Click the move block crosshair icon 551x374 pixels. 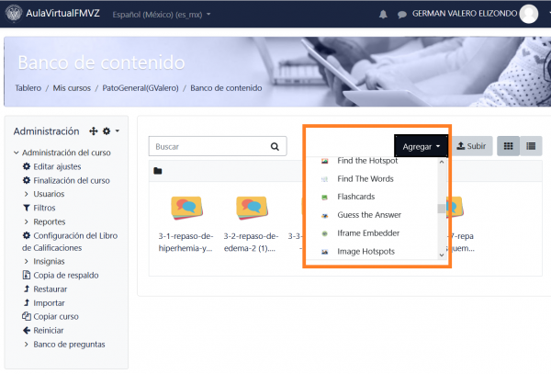[x=93, y=131]
